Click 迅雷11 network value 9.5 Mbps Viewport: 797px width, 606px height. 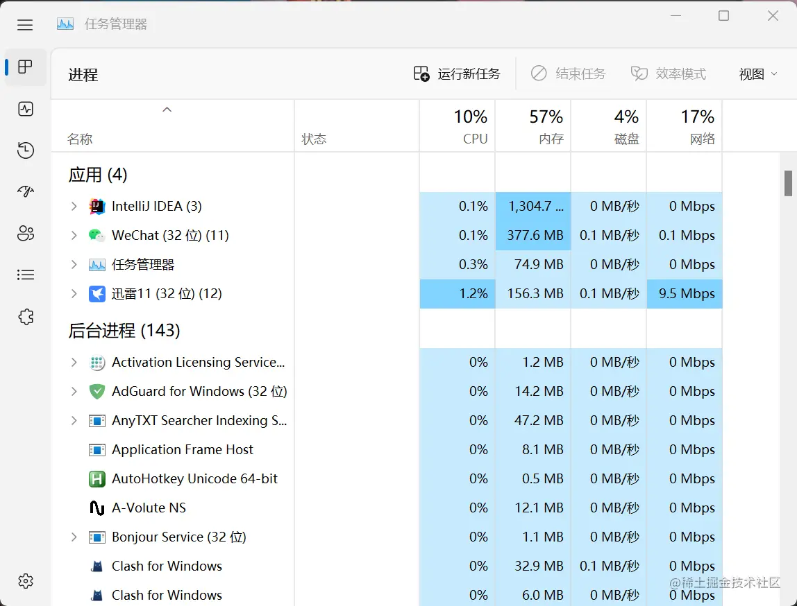pyautogui.click(x=684, y=293)
